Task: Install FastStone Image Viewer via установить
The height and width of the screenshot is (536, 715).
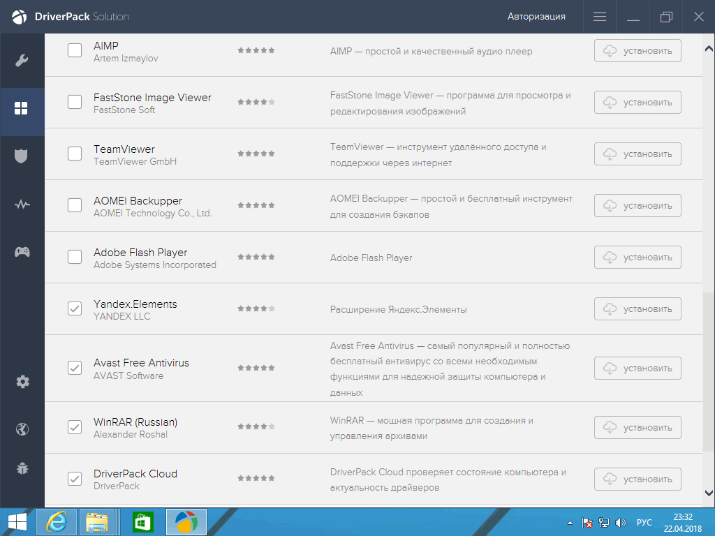Action: click(637, 103)
